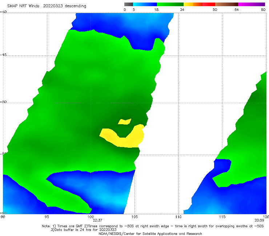269x236 pixels.
Task: Click the latitude axis label "-50"
Action: coord(3,102)
